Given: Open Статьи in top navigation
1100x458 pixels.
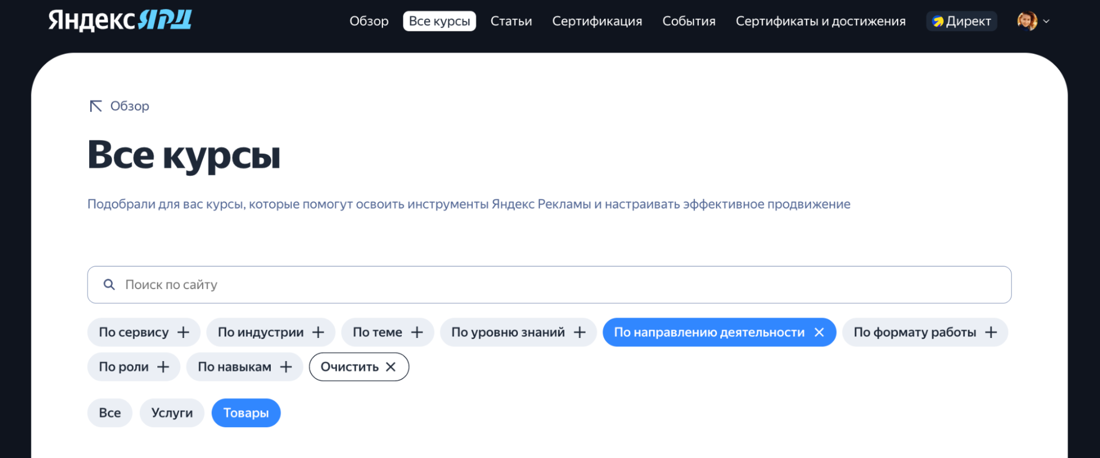Looking at the screenshot, I should (511, 21).
